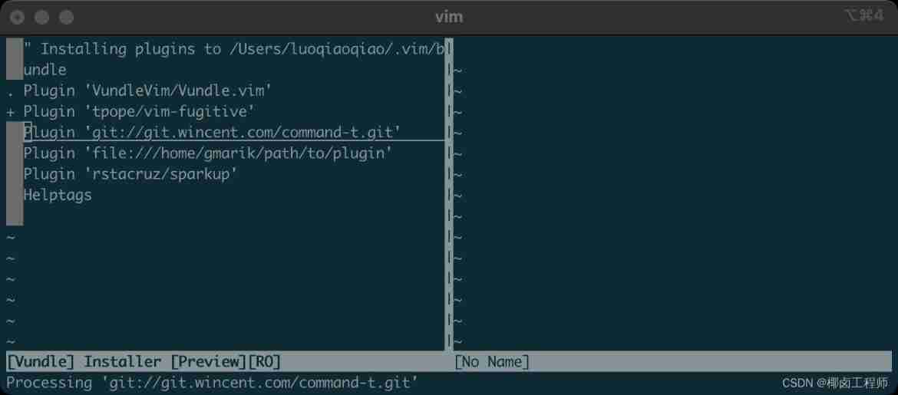Click the command-t.git plugin line in the installer list
This screenshot has height=395, width=898.
pos(212,133)
